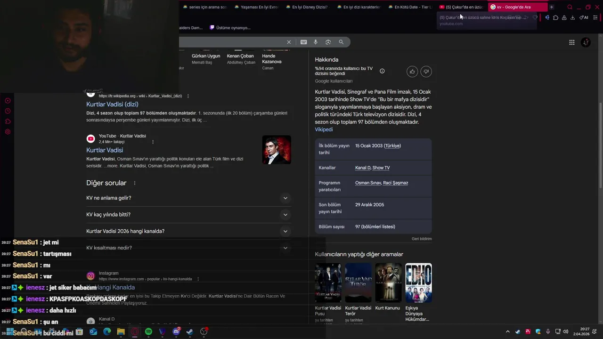Image resolution: width=603 pixels, height=339 pixels.
Task: Open the Polat Alemdar thumbnail in YouTube result
Action: pos(277,150)
